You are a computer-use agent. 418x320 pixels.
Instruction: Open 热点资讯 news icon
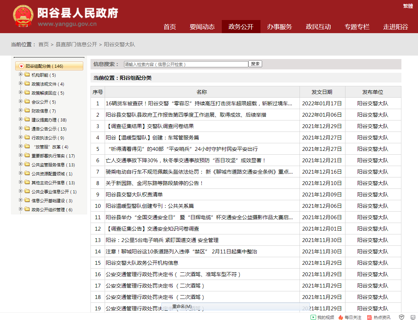pos(369,317)
